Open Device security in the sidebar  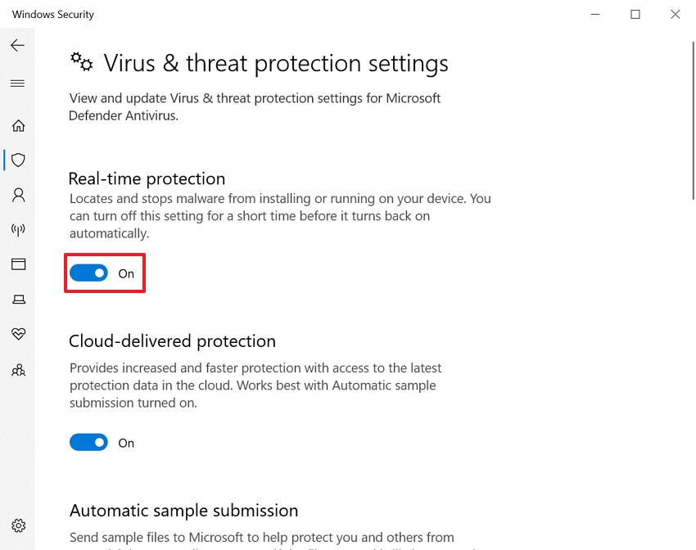point(18,299)
